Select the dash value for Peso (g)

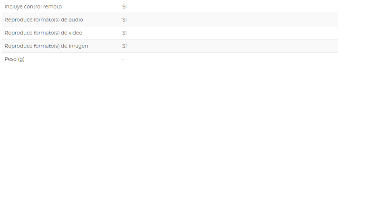123,59
